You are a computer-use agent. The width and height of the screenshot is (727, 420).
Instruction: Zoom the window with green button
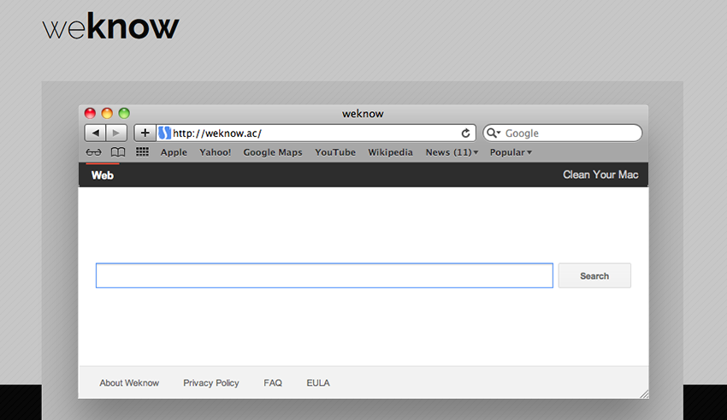click(x=124, y=113)
